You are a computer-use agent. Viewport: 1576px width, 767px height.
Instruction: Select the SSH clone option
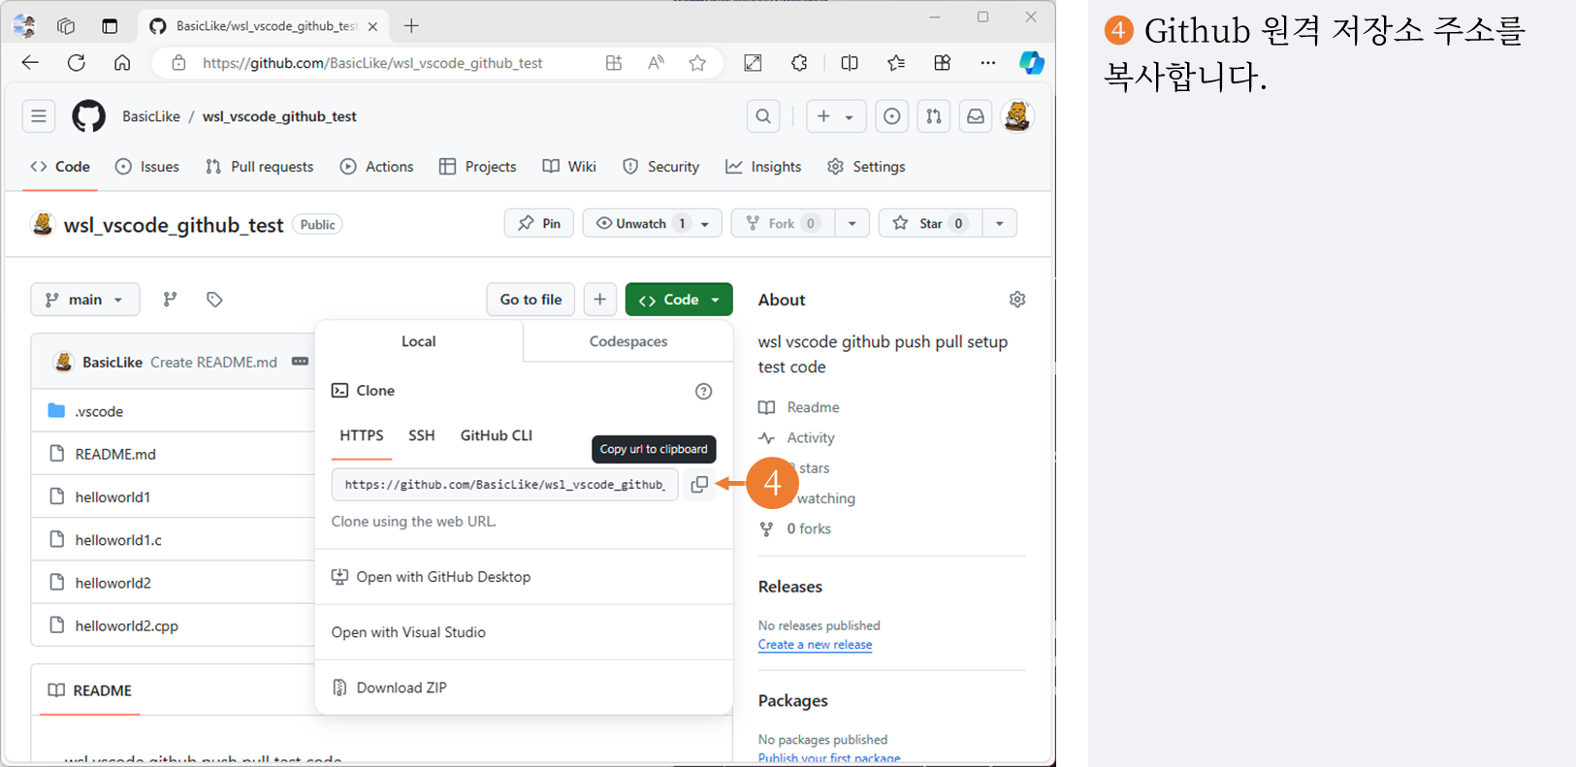click(422, 435)
